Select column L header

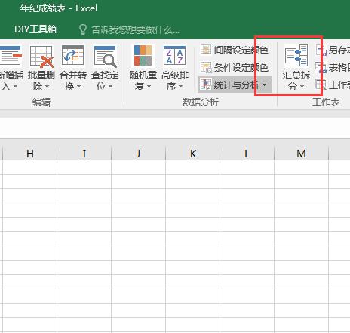point(247,153)
